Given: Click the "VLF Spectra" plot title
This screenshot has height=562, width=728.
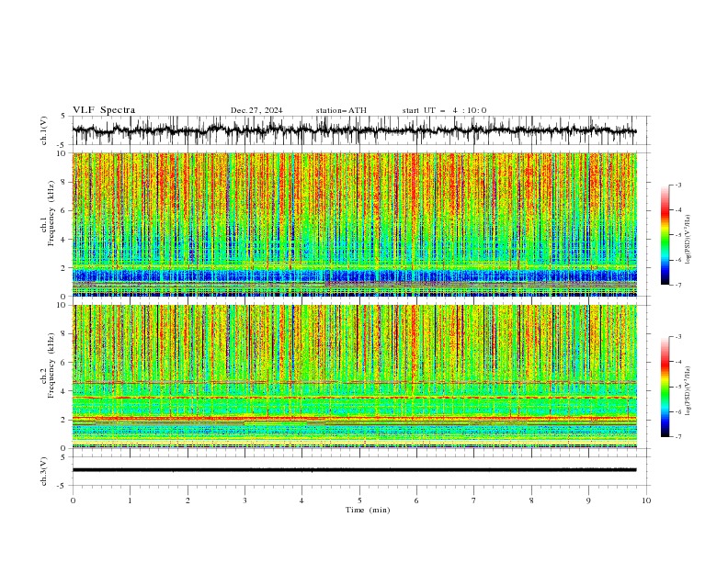Looking at the screenshot, I should [x=104, y=110].
